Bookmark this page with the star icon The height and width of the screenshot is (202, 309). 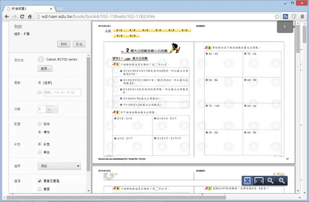coord(277,16)
